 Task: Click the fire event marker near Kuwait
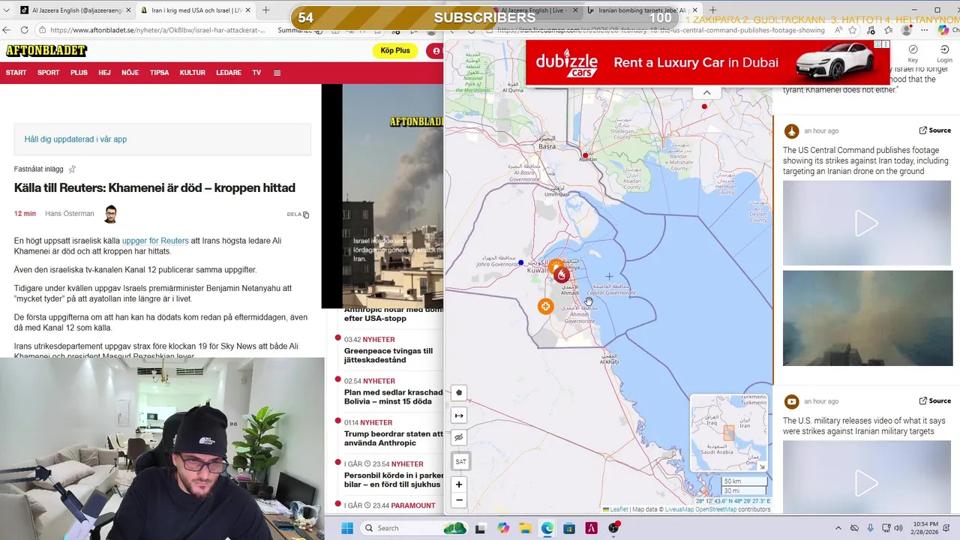tap(561, 275)
